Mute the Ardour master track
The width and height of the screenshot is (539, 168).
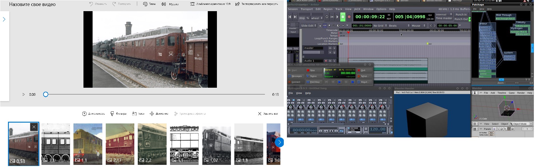point(330,48)
